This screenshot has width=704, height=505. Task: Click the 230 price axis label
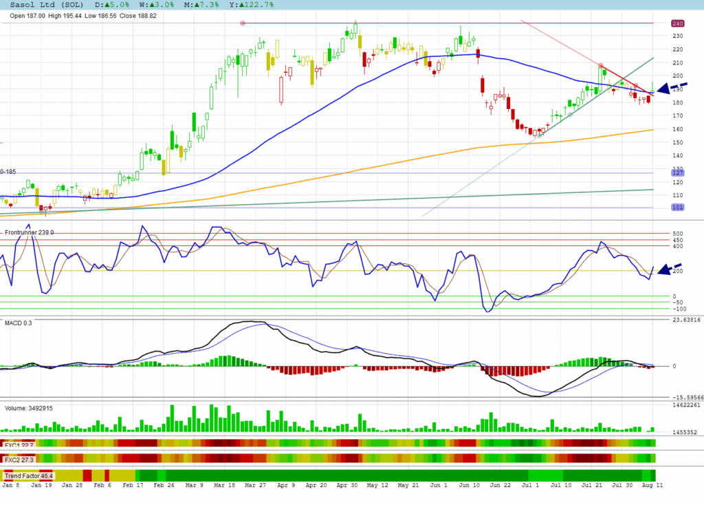[x=677, y=36]
